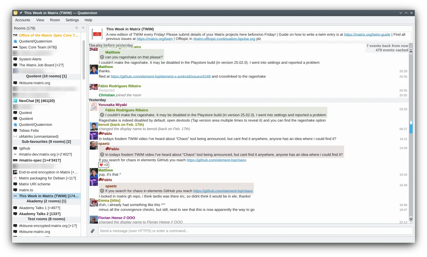The width and height of the screenshot is (427, 257).
Task: Click reply arrow icon in Pablo's quoted spaetz message
Action: pos(102,191)
